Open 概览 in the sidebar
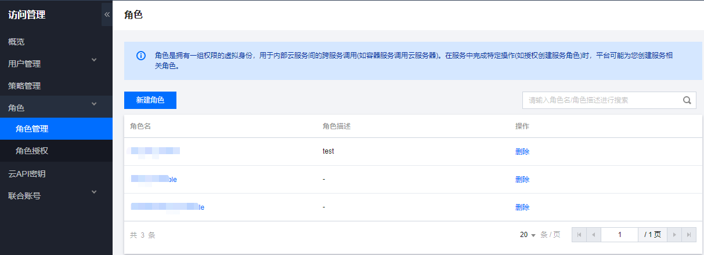Screen dimensions: 704x255 click(x=16, y=42)
